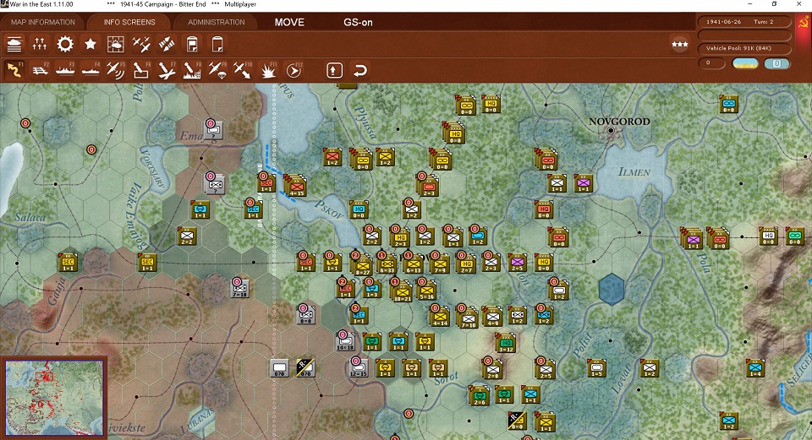Click the F12 end turn icon

tap(294, 70)
